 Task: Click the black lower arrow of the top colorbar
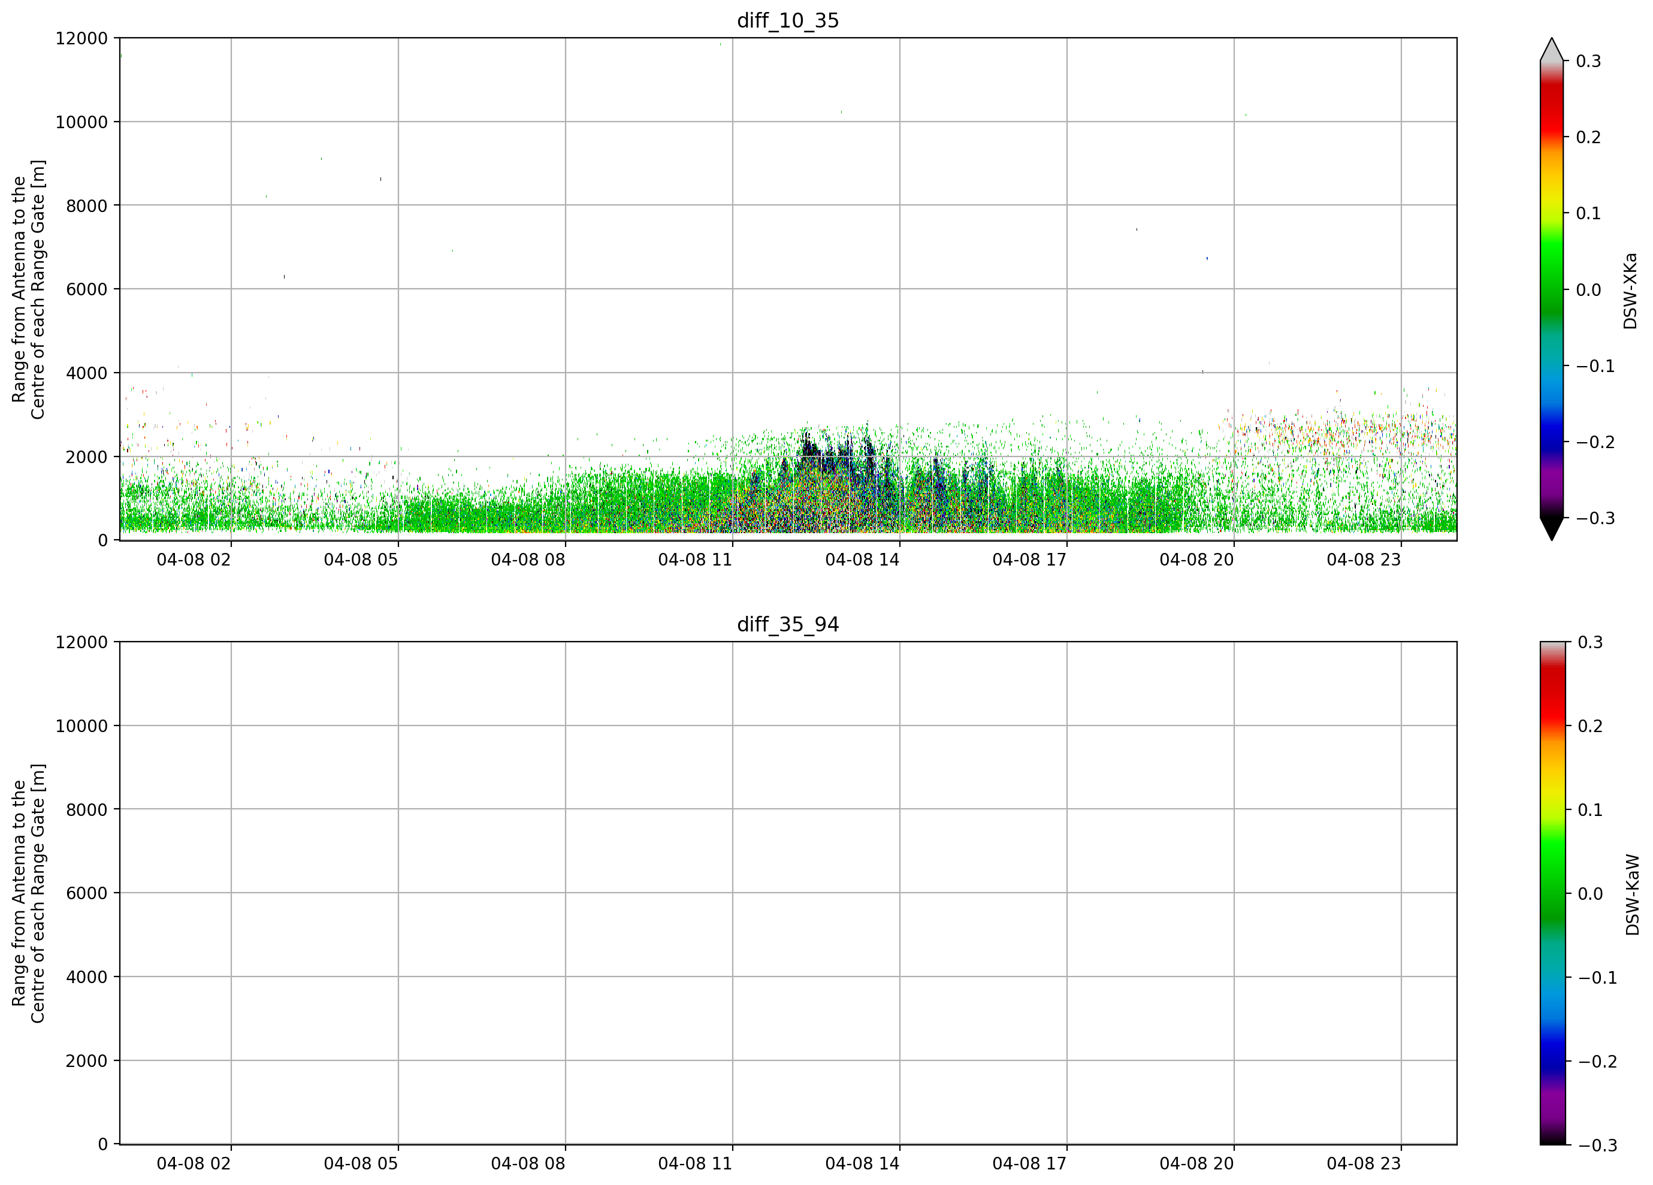(x=1551, y=528)
